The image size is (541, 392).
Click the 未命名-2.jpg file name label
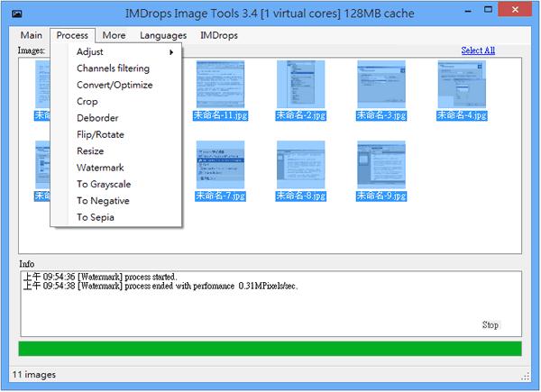300,115
